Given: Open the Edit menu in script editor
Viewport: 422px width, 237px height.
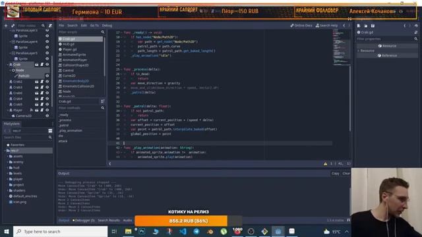Looking at the screenshot, I should pyautogui.click(x=84, y=26).
